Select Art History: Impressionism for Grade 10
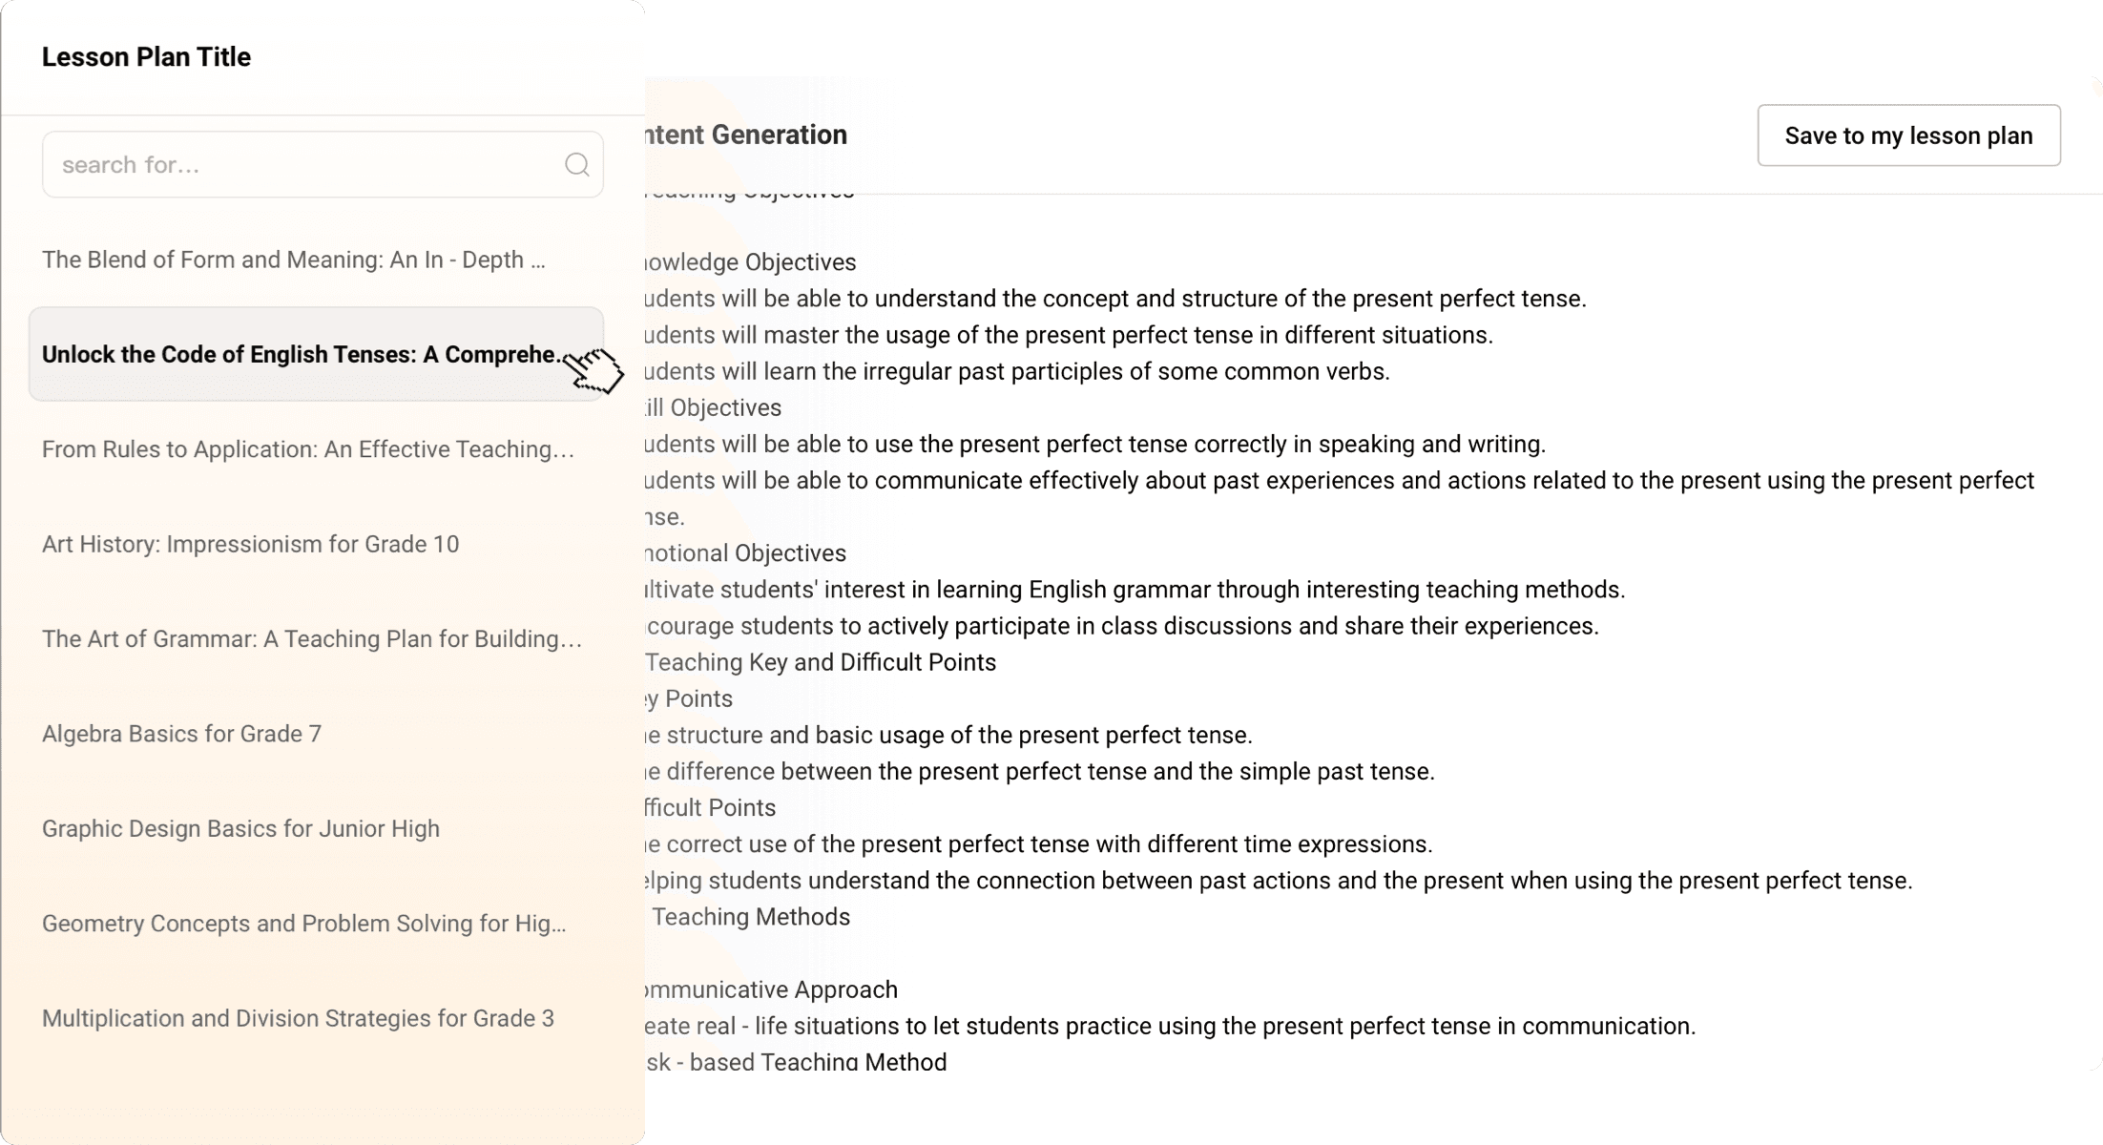 250,544
